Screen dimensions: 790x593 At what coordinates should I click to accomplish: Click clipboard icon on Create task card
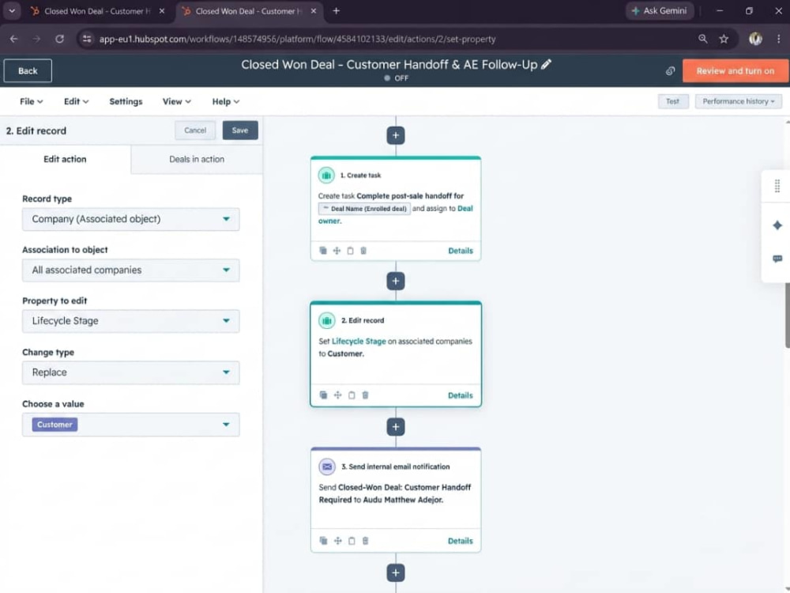point(350,251)
